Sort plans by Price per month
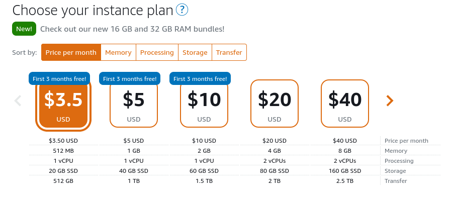451x197 pixels. (x=71, y=52)
